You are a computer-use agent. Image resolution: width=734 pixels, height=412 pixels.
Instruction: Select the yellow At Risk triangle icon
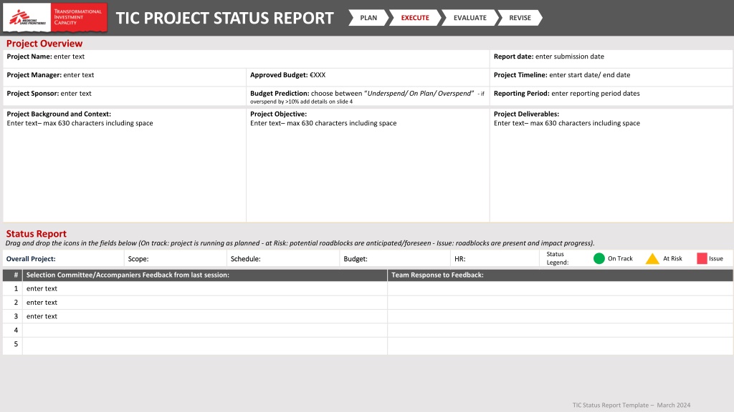tap(652, 259)
